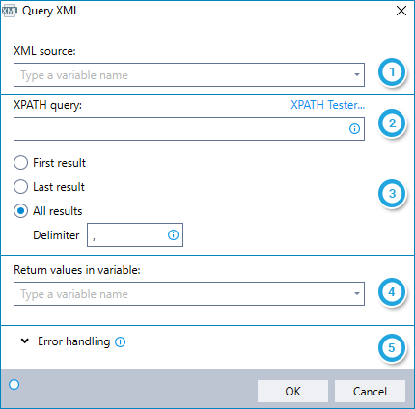Click callout number 3 badge
Image resolution: width=415 pixels, height=409 pixels.
click(392, 194)
